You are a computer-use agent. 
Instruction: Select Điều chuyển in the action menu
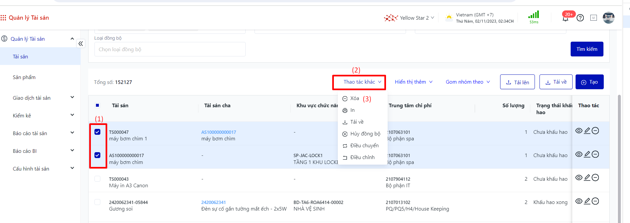point(364,146)
